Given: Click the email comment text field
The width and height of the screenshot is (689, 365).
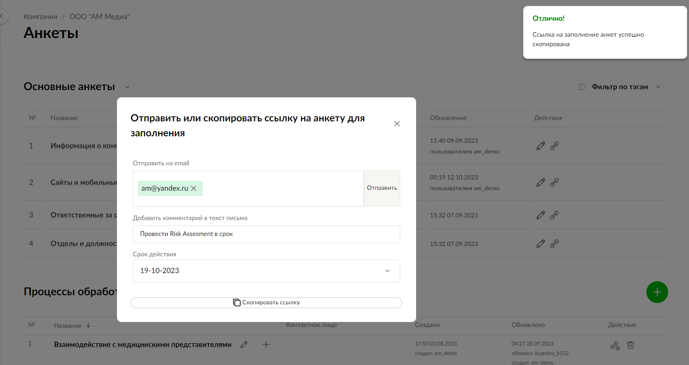Looking at the screenshot, I should 266,234.
